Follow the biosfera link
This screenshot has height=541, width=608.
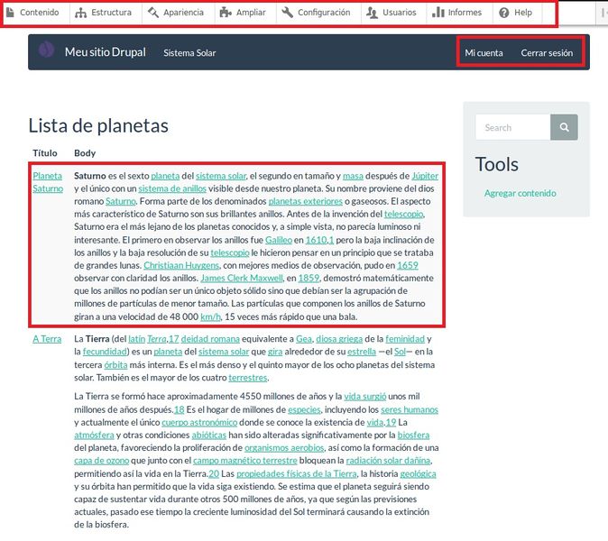[x=413, y=436]
